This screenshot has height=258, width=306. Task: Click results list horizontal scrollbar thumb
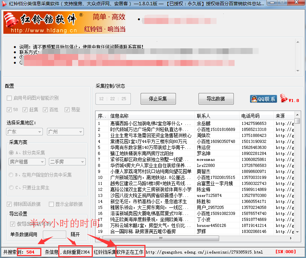click(161, 238)
